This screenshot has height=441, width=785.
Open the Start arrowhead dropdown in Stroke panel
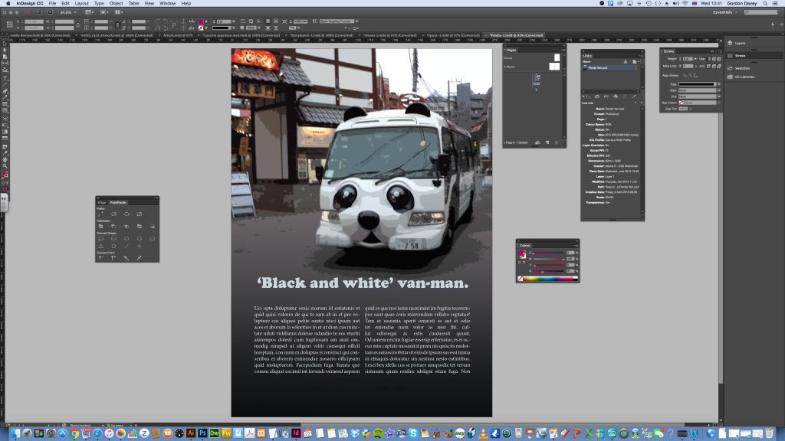click(x=718, y=90)
